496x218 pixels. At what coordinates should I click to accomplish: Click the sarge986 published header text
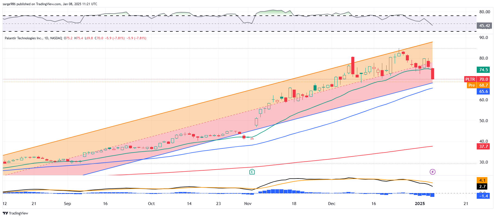pyautogui.click(x=50, y=4)
